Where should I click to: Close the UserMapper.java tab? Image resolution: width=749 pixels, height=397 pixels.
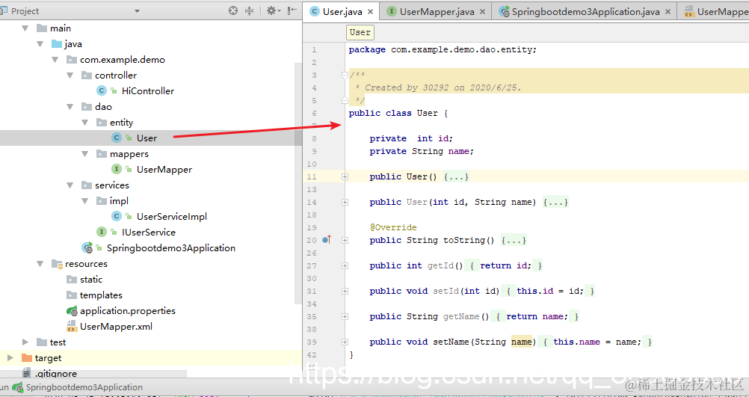[482, 12]
